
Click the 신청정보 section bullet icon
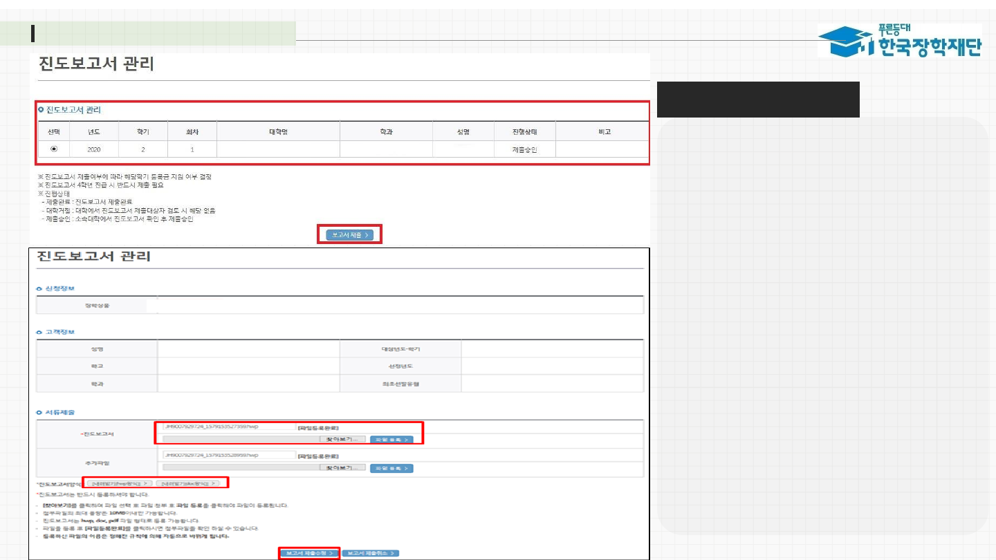click(x=40, y=288)
